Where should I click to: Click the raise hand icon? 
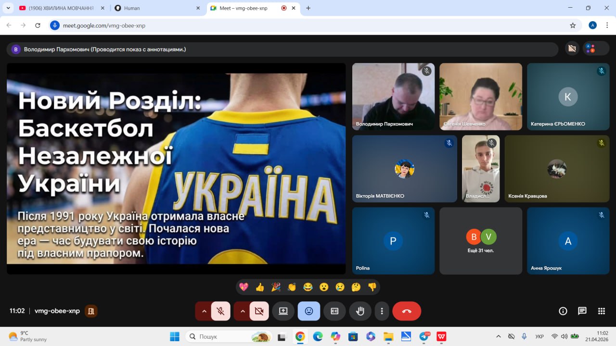coord(360,311)
